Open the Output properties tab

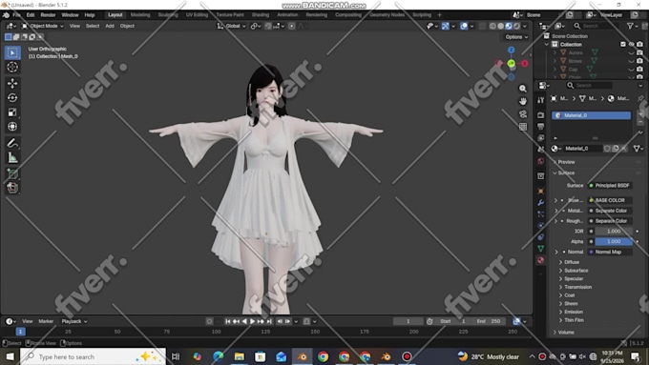540,126
